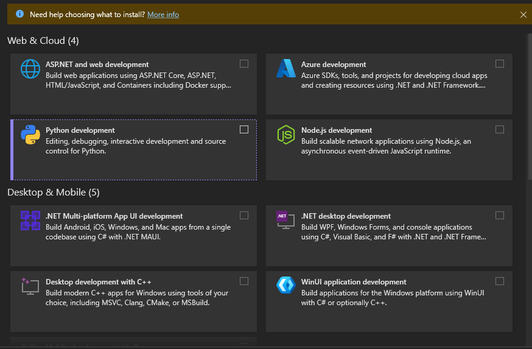The width and height of the screenshot is (532, 349).
Task: Click the Python logo icon
Action: coord(30,135)
